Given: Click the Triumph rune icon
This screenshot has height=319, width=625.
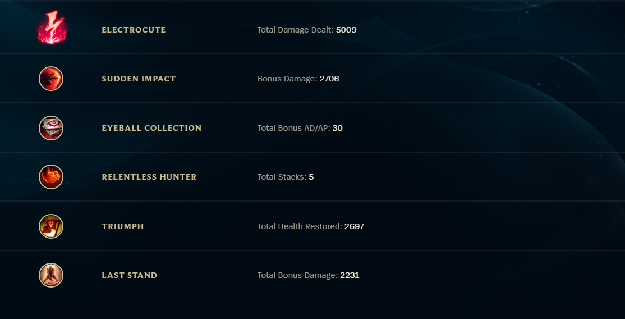Looking at the screenshot, I should (51, 226).
